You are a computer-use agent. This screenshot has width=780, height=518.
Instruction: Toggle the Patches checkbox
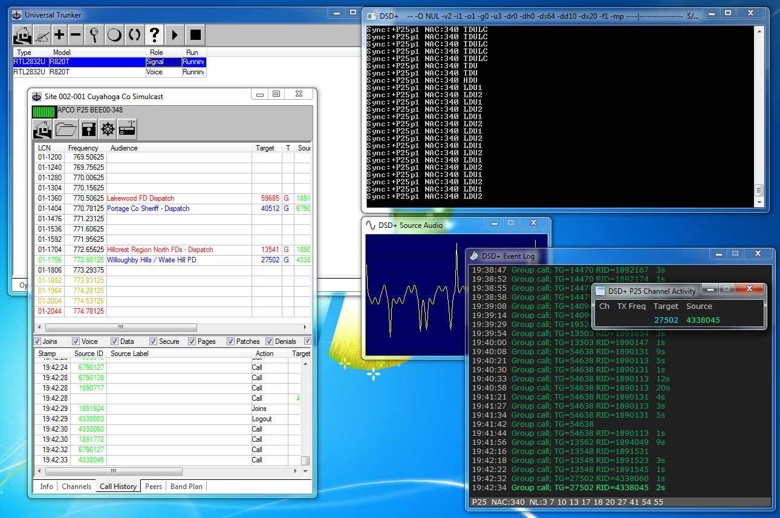230,342
